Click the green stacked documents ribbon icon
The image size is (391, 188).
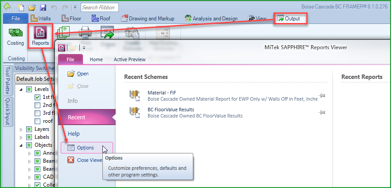(x=63, y=33)
